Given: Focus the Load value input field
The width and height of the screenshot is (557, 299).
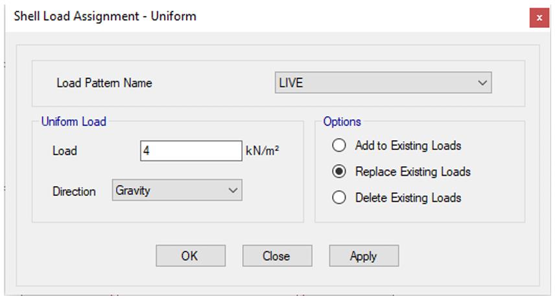Looking at the screenshot, I should (191, 151).
